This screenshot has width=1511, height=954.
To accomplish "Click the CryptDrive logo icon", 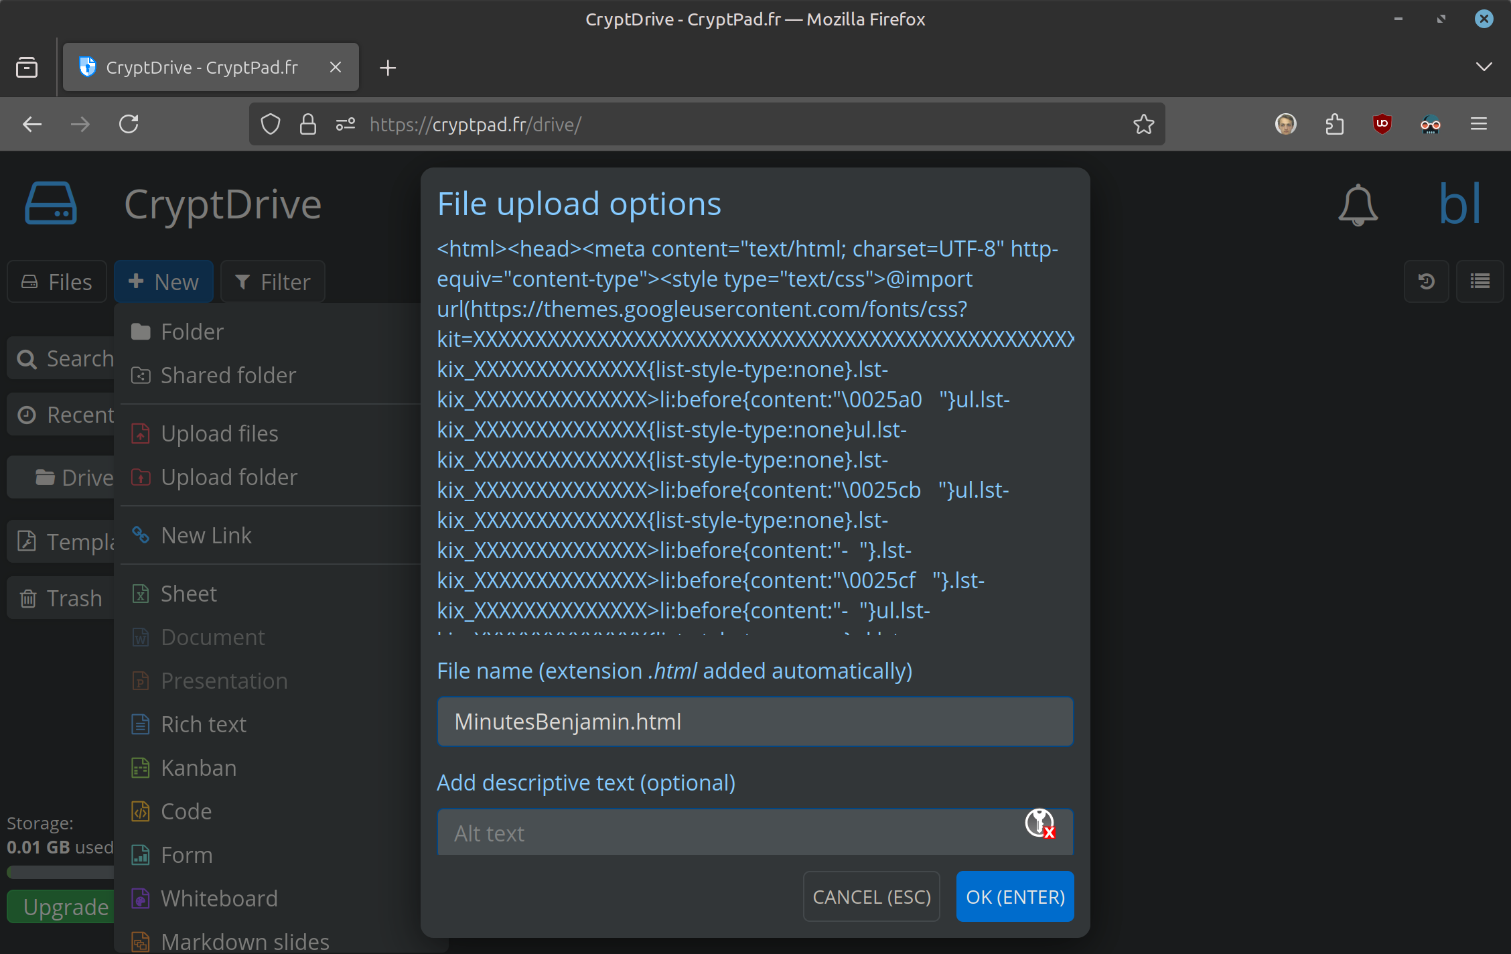I will click(51, 204).
